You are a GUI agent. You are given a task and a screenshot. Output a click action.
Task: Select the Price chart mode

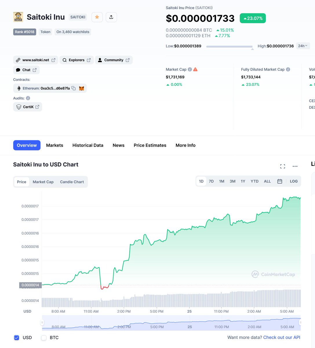21,182
